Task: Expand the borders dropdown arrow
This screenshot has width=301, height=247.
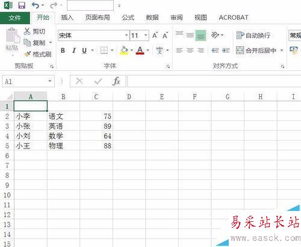Action: (x=112, y=50)
